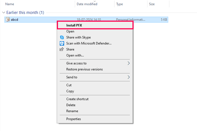Click the Share arrow icon
The image size is (197, 131).
coord(62,49)
